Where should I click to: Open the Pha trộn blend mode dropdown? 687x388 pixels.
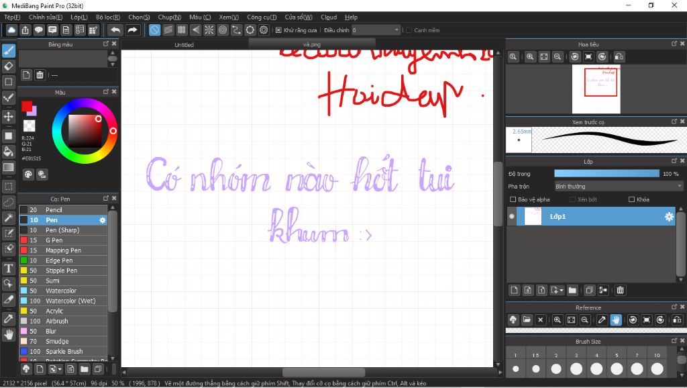click(x=618, y=187)
